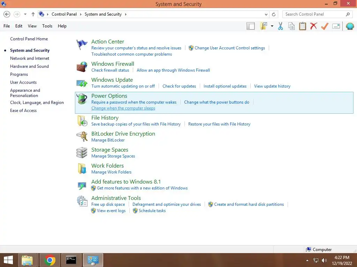Click the BitLocker keys icon
357x267 pixels.
coord(82,137)
